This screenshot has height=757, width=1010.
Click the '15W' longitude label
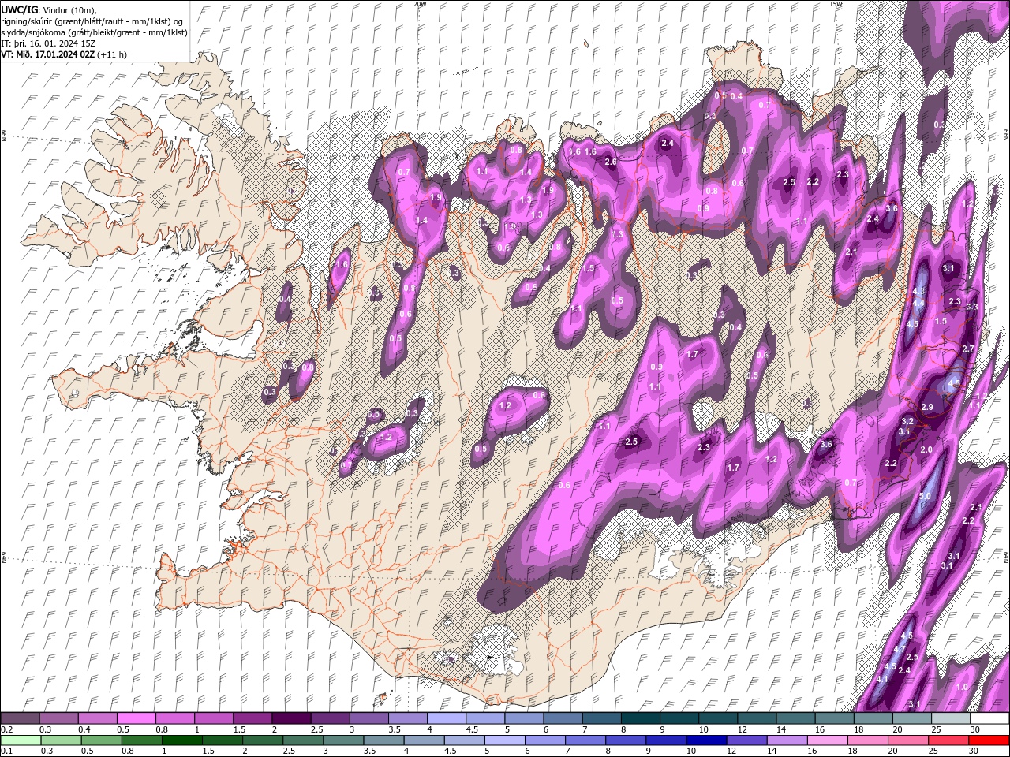pyautogui.click(x=836, y=4)
